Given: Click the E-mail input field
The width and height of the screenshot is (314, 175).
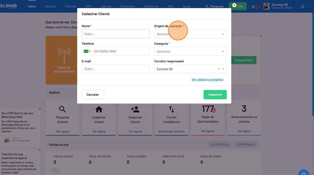Looking at the screenshot, I should (116, 69).
